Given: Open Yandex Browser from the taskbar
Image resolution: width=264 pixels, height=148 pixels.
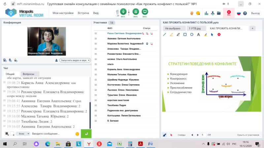Looking at the screenshot, I should click(89, 144).
